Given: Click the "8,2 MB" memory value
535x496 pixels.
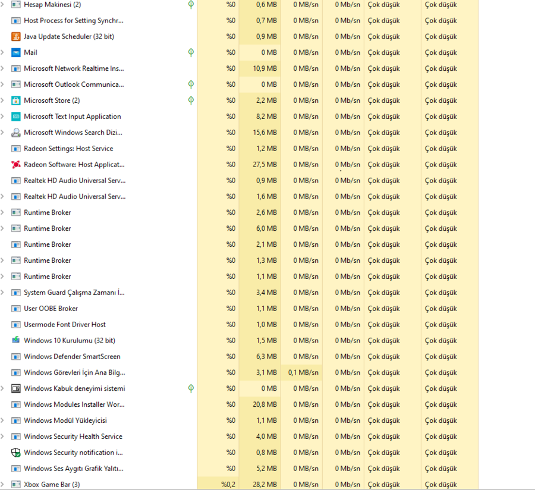Looking at the screenshot, I should point(266,117).
